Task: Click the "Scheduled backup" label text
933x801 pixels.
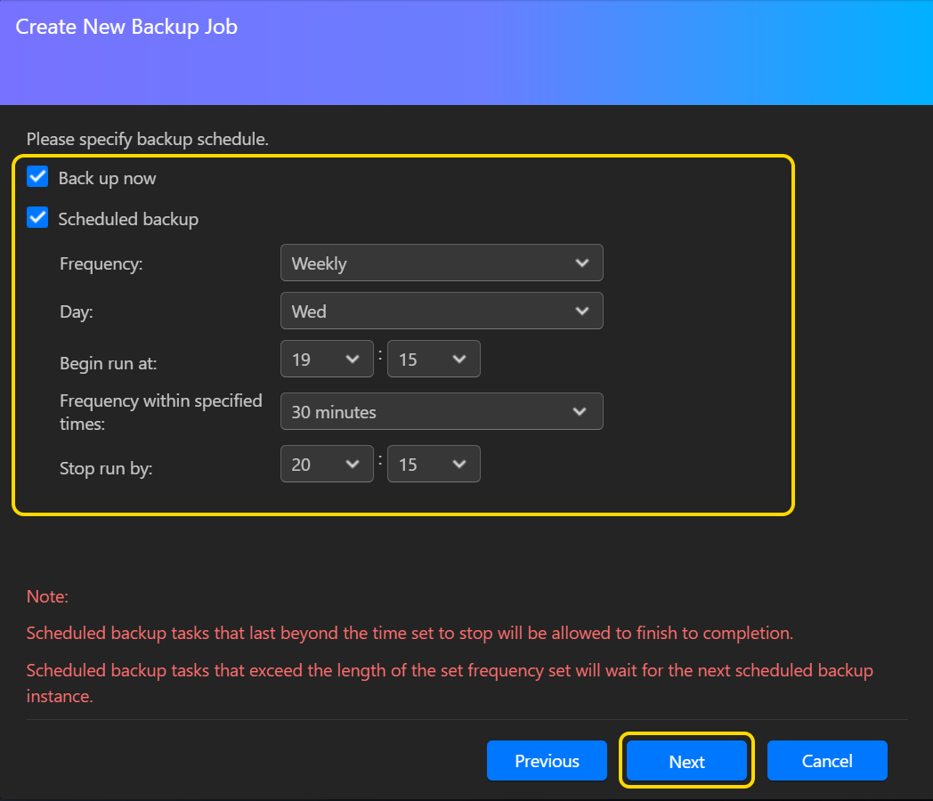Action: [x=128, y=219]
